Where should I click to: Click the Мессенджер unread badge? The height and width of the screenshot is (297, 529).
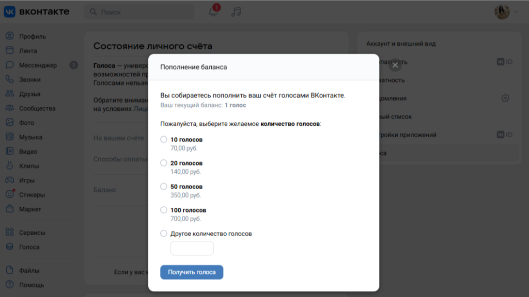pyautogui.click(x=73, y=65)
